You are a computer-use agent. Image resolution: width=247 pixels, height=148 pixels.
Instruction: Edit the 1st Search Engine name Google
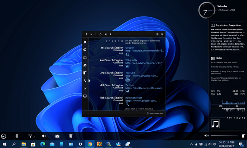pyautogui.click(x=130, y=48)
